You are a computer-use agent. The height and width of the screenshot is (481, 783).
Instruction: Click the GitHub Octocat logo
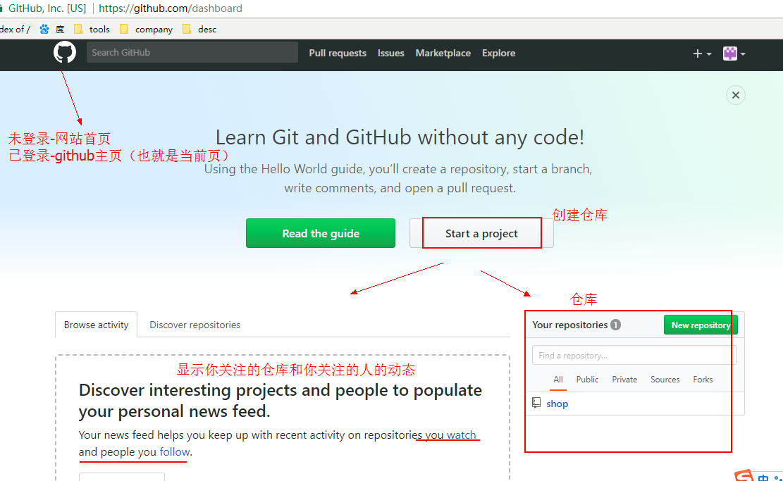[x=65, y=53]
